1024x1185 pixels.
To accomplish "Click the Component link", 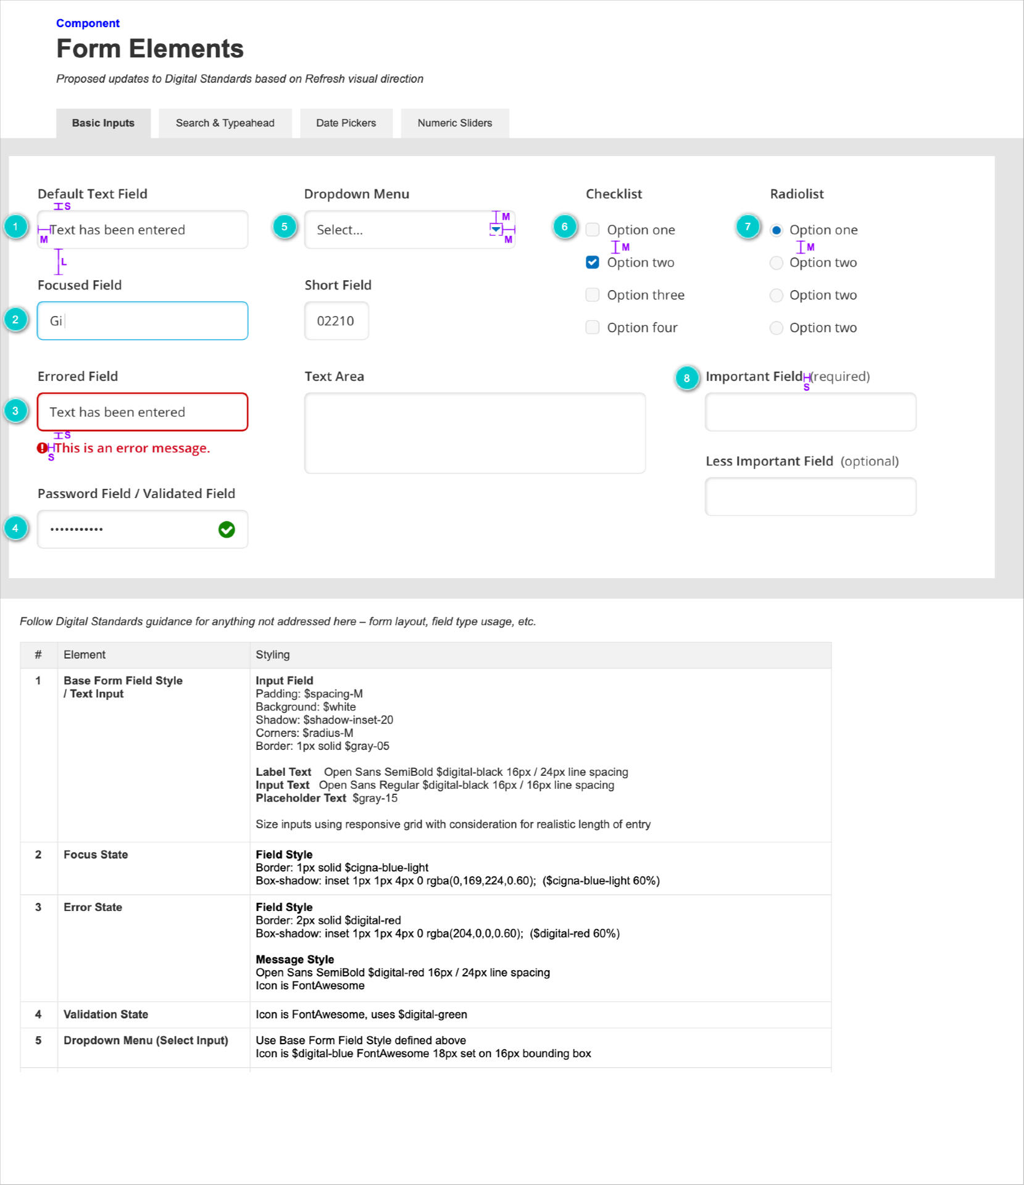I will tap(88, 23).
